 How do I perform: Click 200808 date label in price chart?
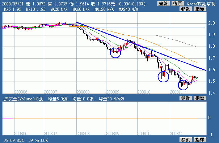[83, 92]
